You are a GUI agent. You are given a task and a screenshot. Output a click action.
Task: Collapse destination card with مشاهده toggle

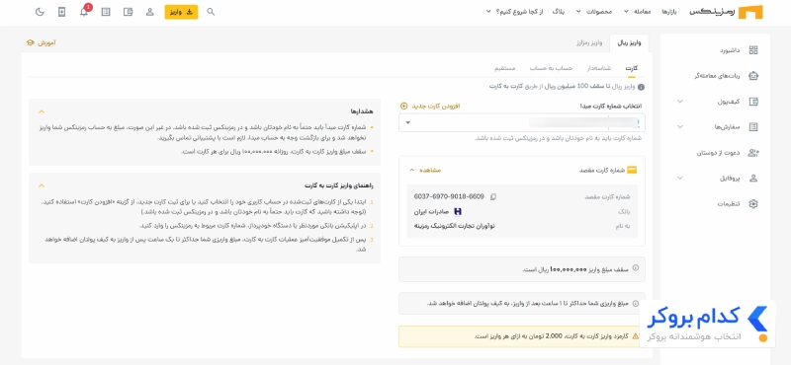pyautogui.click(x=425, y=170)
